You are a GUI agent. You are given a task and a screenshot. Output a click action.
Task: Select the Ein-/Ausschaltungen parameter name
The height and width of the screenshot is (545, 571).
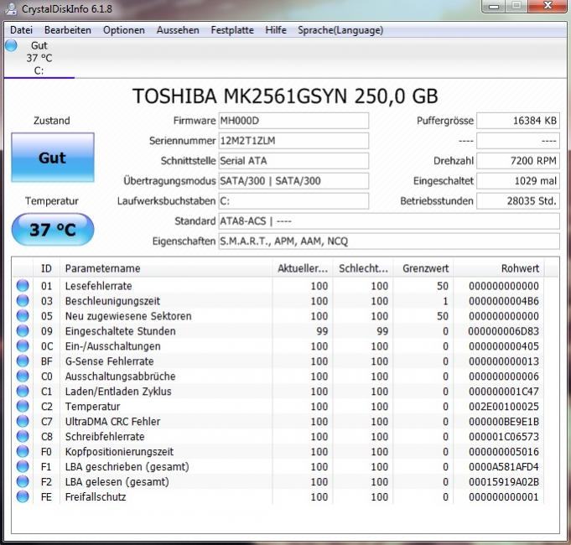[112, 345]
